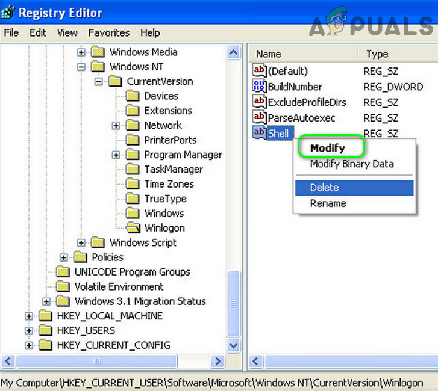The height and width of the screenshot is (391, 438).
Task: Select the HKEY_CURRENT_CONFIG label
Action: 113,345
